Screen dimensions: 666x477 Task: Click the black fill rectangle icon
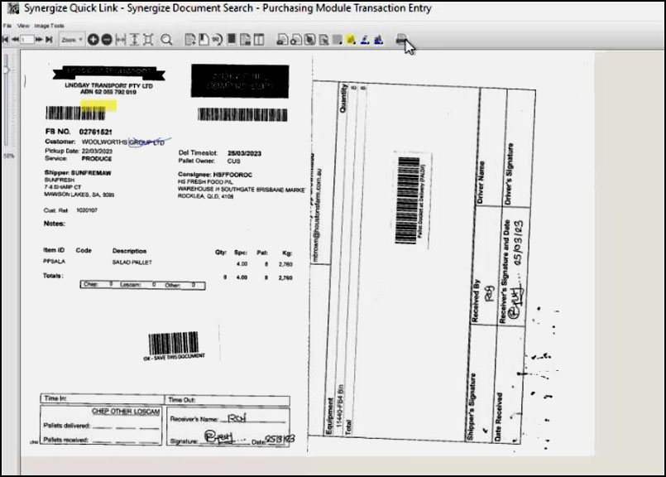click(231, 39)
